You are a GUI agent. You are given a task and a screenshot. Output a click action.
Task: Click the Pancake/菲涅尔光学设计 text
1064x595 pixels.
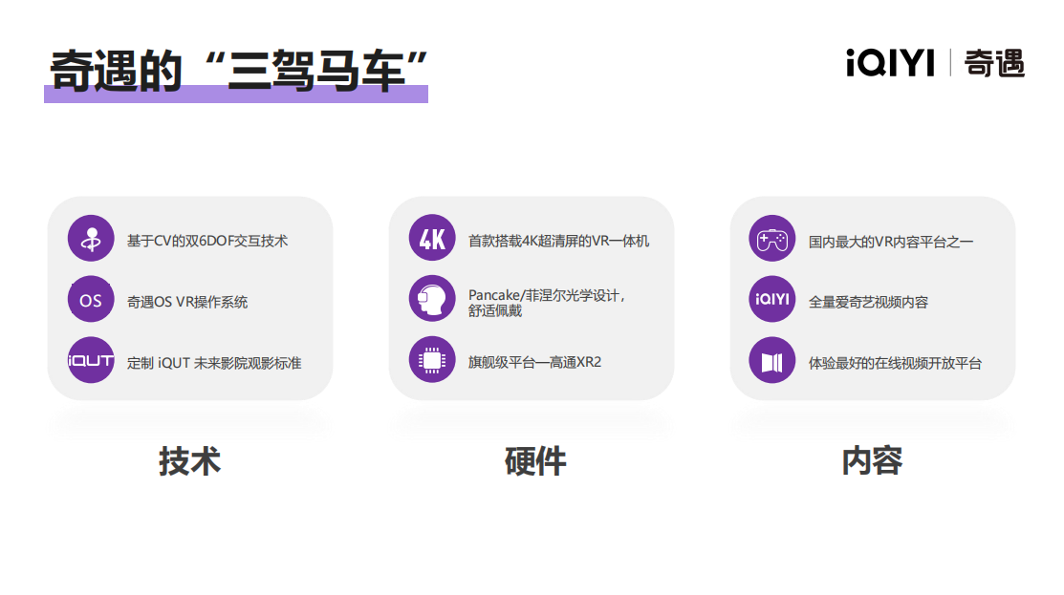pos(546,295)
